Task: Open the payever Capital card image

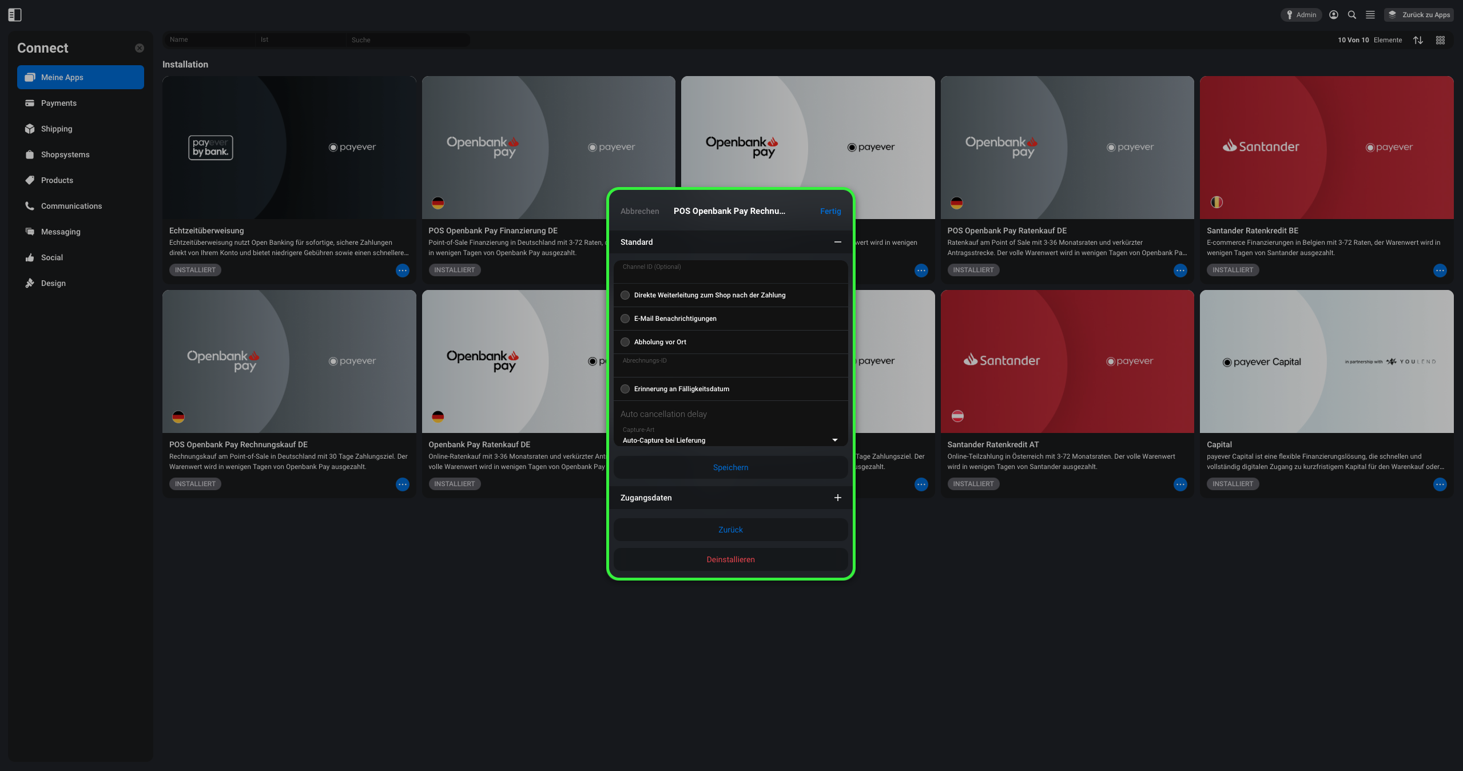Action: 1327,361
